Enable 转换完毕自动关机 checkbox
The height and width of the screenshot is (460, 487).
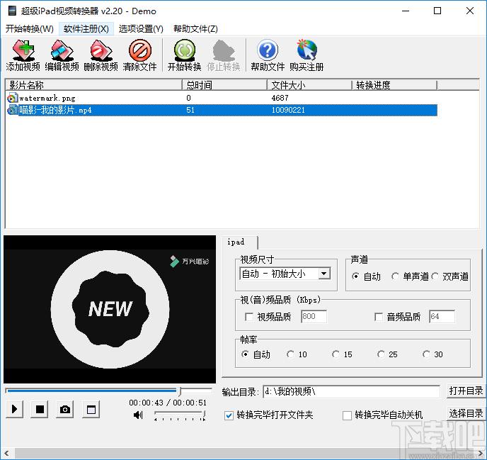[x=347, y=415]
